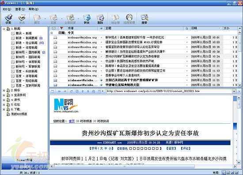
Task: Click the 转发 (forward) toolbar icon
Action: pyautogui.click(x=87, y=19)
